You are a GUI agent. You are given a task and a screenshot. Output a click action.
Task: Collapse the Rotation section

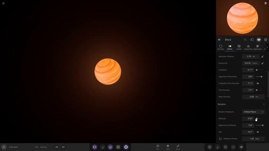click(264, 104)
